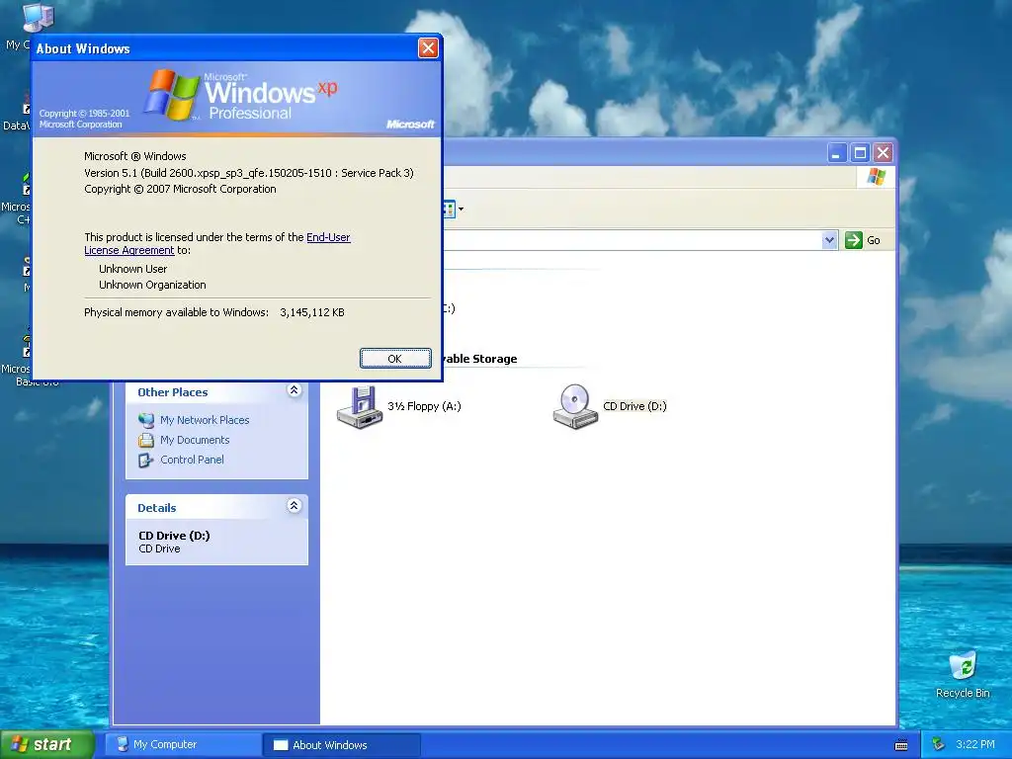The height and width of the screenshot is (759, 1012).
Task: Select the CD Drive (D:) icon
Action: pos(575,406)
